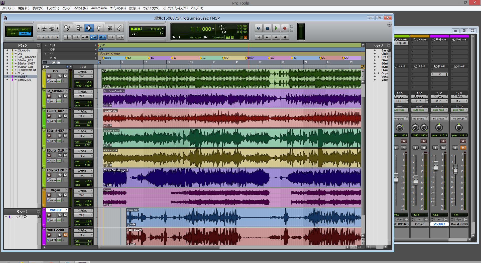This screenshot has height=263, width=481.
Task: Open ウィンドウ(W) menu
Action: (151, 8)
